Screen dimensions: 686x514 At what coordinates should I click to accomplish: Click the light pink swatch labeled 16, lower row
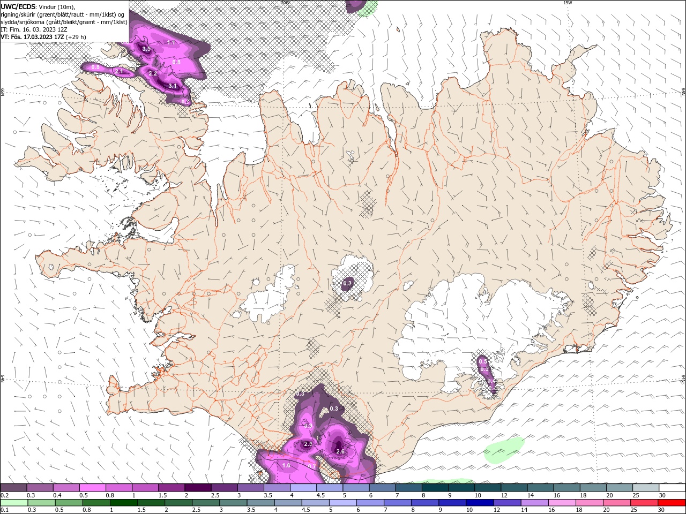point(562,503)
